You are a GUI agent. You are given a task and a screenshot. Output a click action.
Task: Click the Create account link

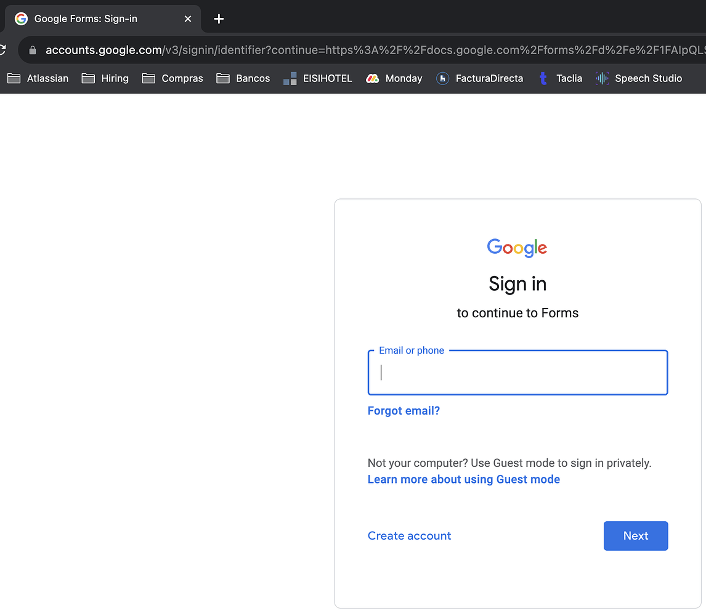coord(409,536)
